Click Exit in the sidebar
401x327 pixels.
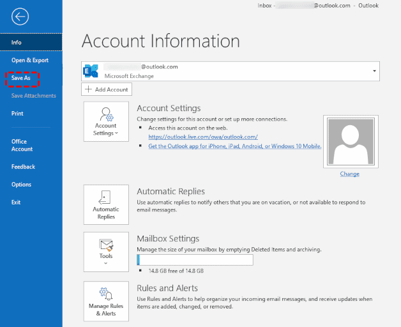[16, 202]
